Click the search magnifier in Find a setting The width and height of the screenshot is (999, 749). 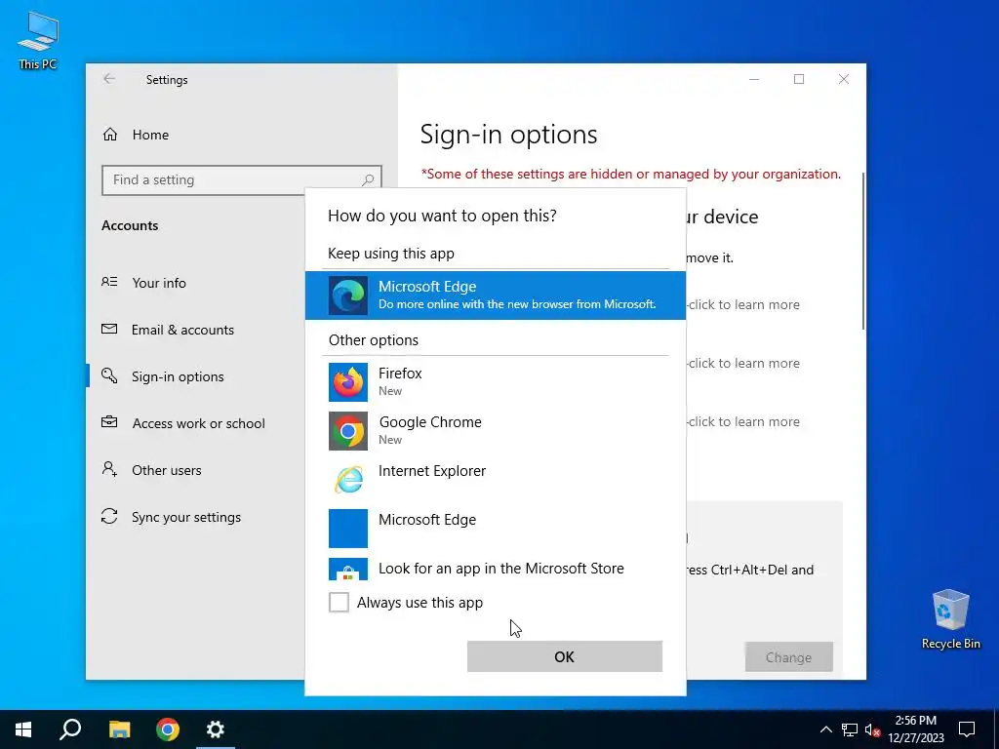point(368,180)
